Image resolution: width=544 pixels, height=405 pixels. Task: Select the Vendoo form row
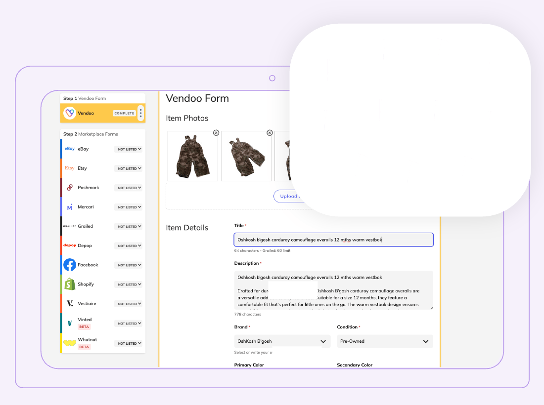(x=103, y=113)
